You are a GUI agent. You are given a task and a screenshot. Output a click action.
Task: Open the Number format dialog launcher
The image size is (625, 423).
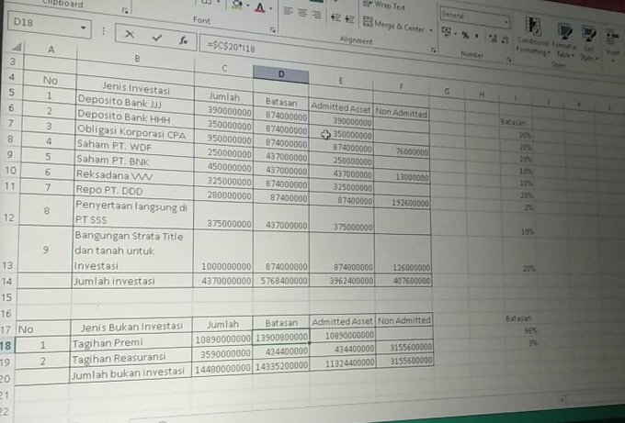pyautogui.click(x=509, y=59)
